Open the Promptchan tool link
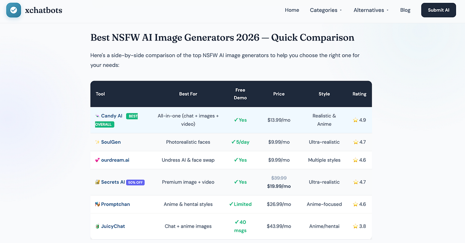This screenshot has width=465, height=243. coord(115,204)
